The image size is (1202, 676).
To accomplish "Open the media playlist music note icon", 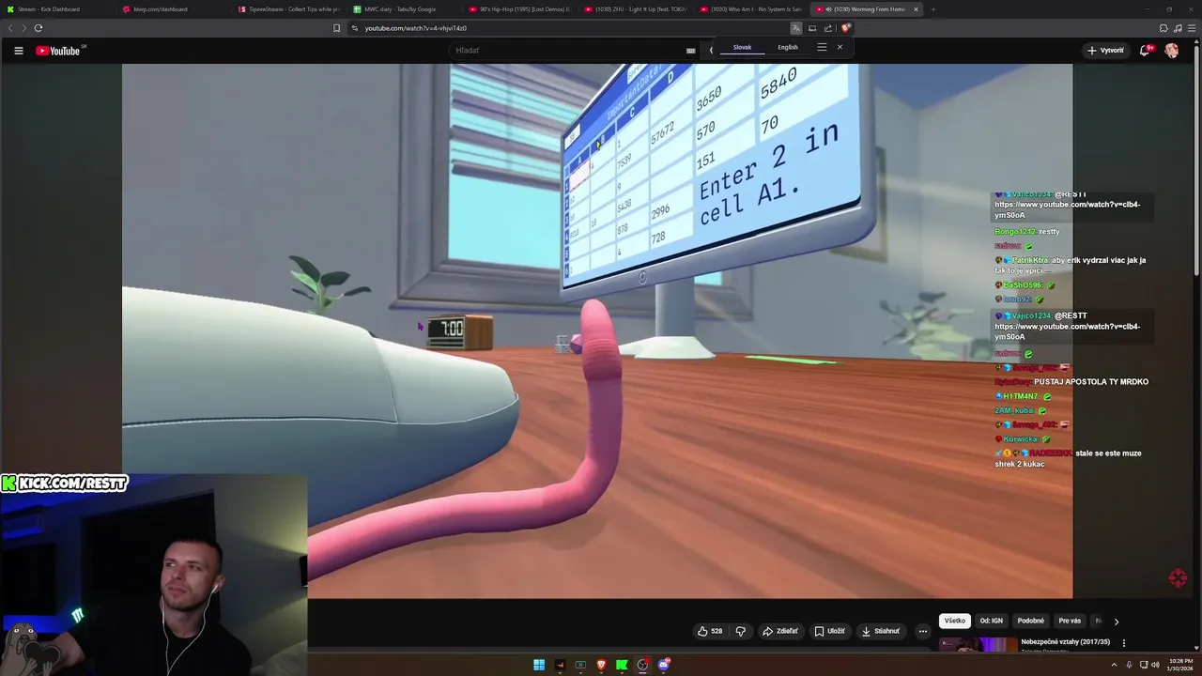I will (x=1177, y=28).
